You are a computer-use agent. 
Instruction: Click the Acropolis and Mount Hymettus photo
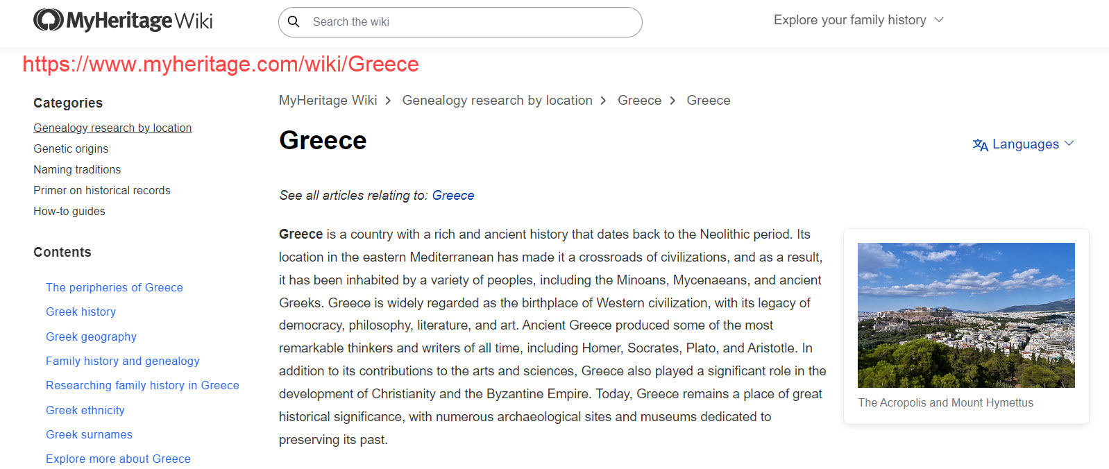[x=965, y=315]
